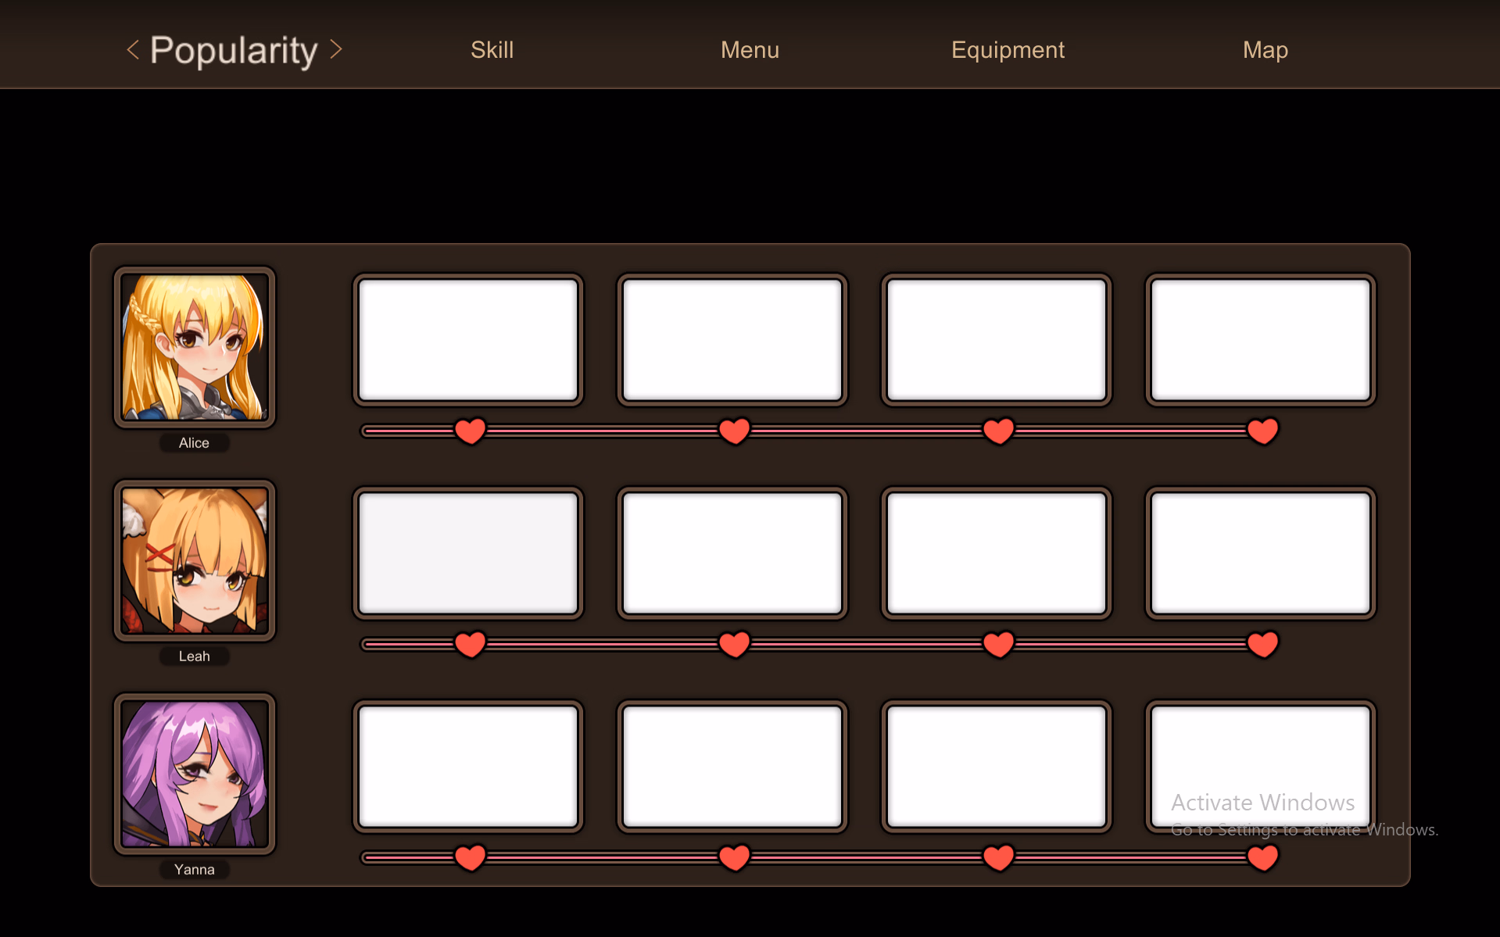Image resolution: width=1500 pixels, height=937 pixels.
Task: Open Leah's first grayed event card
Action: 468,553
